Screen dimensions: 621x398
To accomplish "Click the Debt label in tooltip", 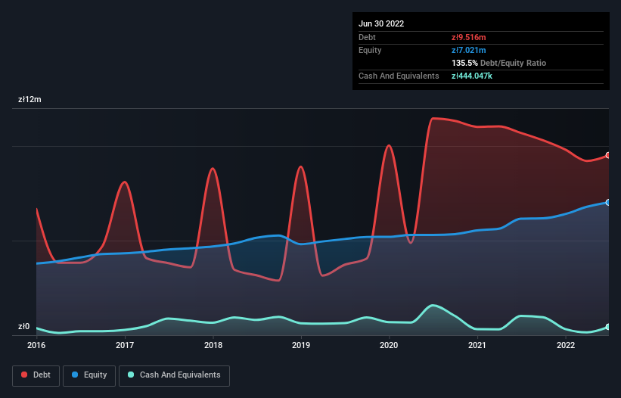I will click(367, 37).
